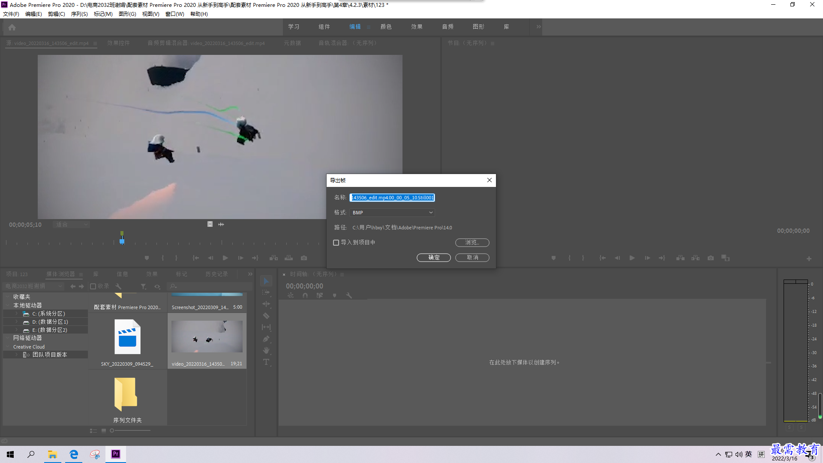
Task: Select the Ripple Edit tool
Action: click(x=266, y=304)
